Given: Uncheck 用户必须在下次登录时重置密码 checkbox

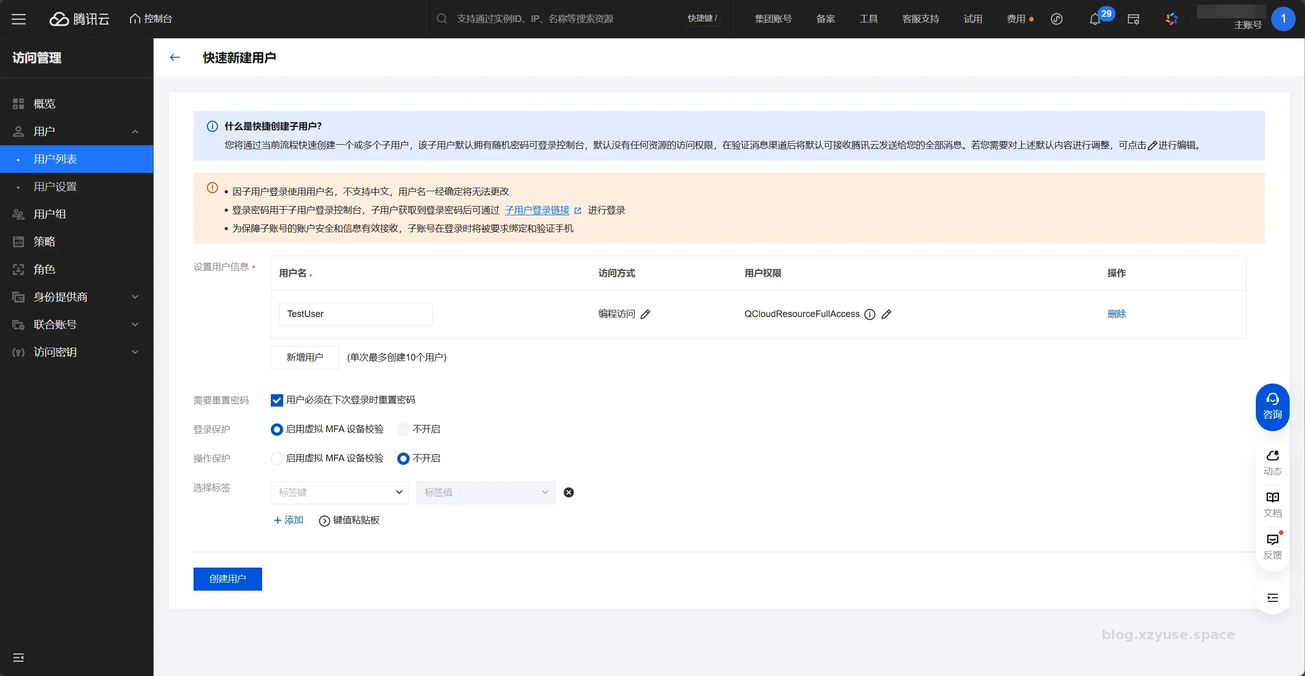Looking at the screenshot, I should (276, 400).
